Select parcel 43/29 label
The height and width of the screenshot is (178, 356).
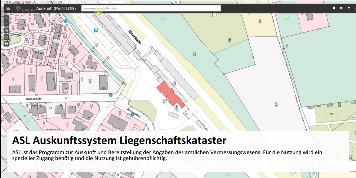175,83
